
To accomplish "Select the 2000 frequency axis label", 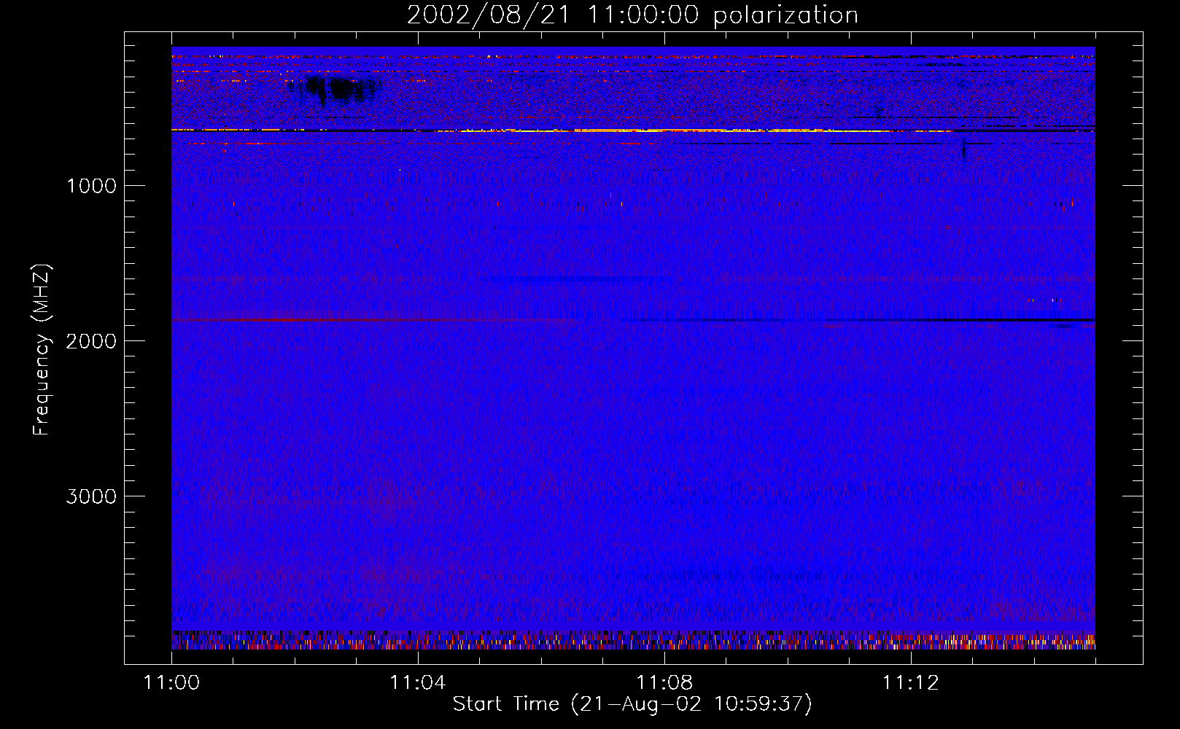I will click(91, 341).
